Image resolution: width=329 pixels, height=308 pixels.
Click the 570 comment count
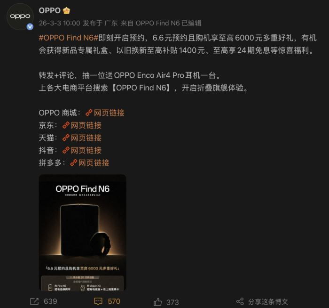(x=114, y=301)
